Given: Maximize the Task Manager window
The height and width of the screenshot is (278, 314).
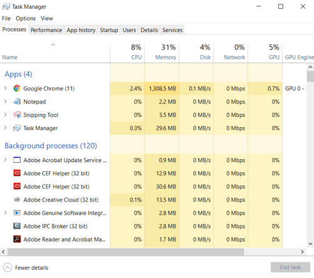Looking at the screenshot, I should pos(281,6).
